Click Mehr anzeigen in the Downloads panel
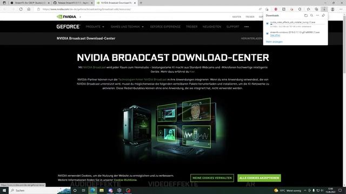This screenshot has height=194, width=346. point(274,41)
